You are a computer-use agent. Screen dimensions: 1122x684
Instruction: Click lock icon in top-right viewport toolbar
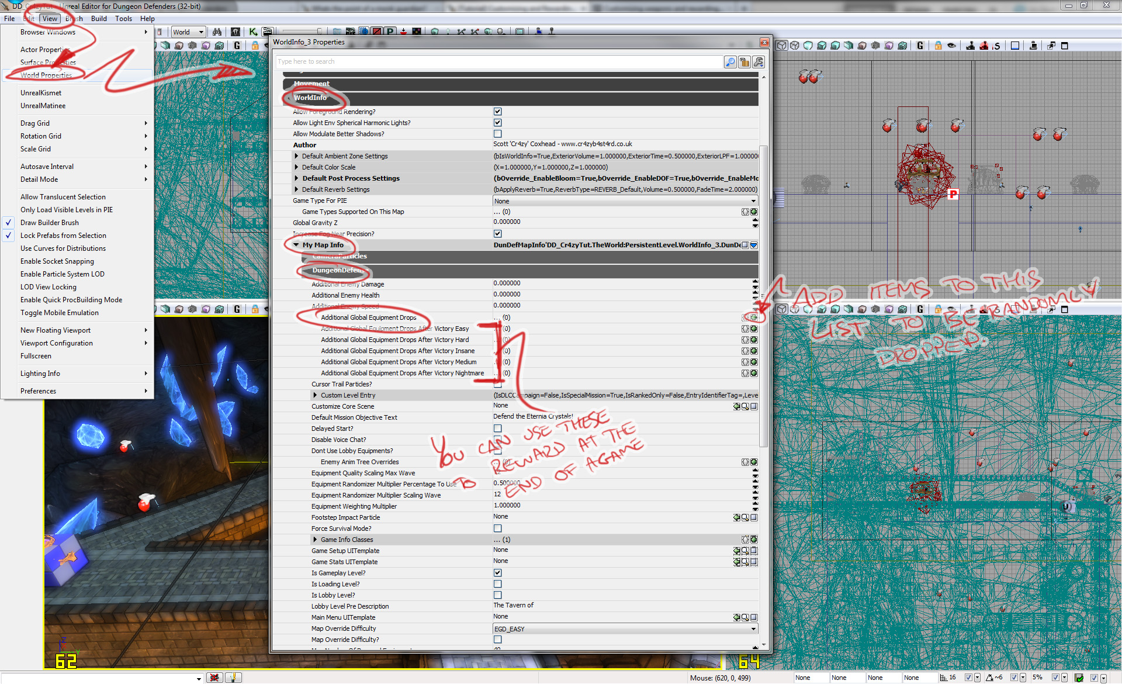938,46
